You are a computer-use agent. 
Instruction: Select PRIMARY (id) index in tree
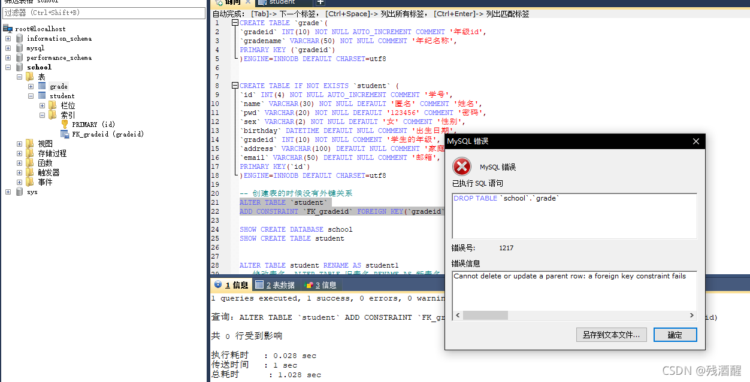pos(93,125)
